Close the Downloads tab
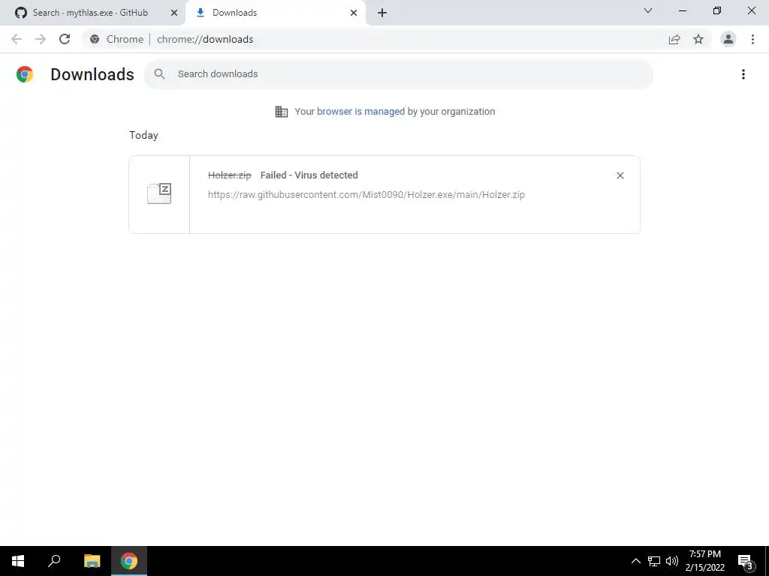The image size is (769, 576). pyautogui.click(x=353, y=13)
